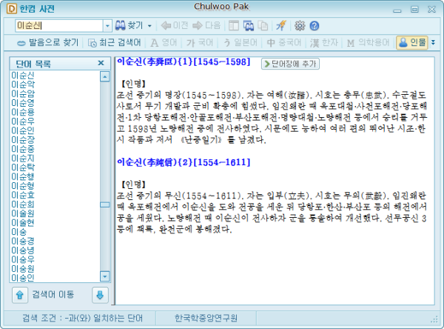
Task: Open 최근 검색어 recent searches
Action: point(114,43)
